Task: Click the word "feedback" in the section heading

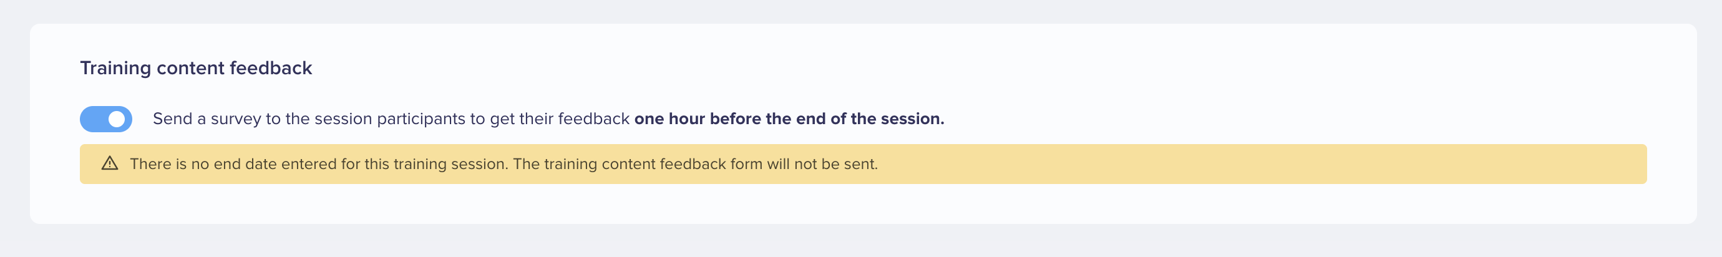Action: (x=271, y=68)
